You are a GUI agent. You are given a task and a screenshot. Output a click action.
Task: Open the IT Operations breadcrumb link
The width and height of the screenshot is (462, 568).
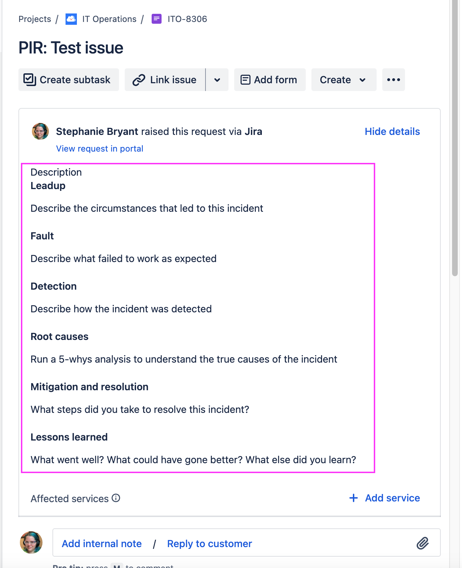click(x=109, y=19)
